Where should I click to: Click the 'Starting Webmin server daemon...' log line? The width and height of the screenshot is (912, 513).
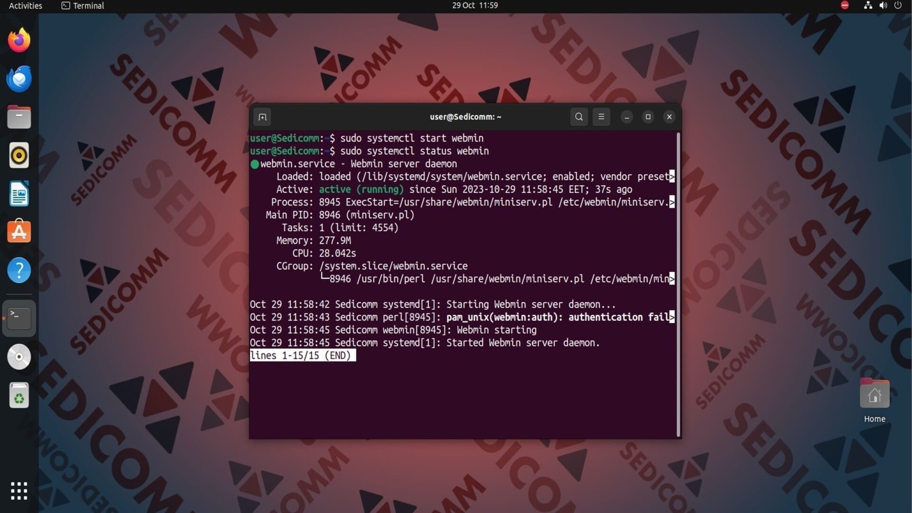[x=433, y=304]
